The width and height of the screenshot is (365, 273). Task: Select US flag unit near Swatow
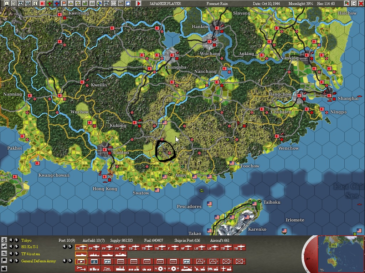(157, 190)
